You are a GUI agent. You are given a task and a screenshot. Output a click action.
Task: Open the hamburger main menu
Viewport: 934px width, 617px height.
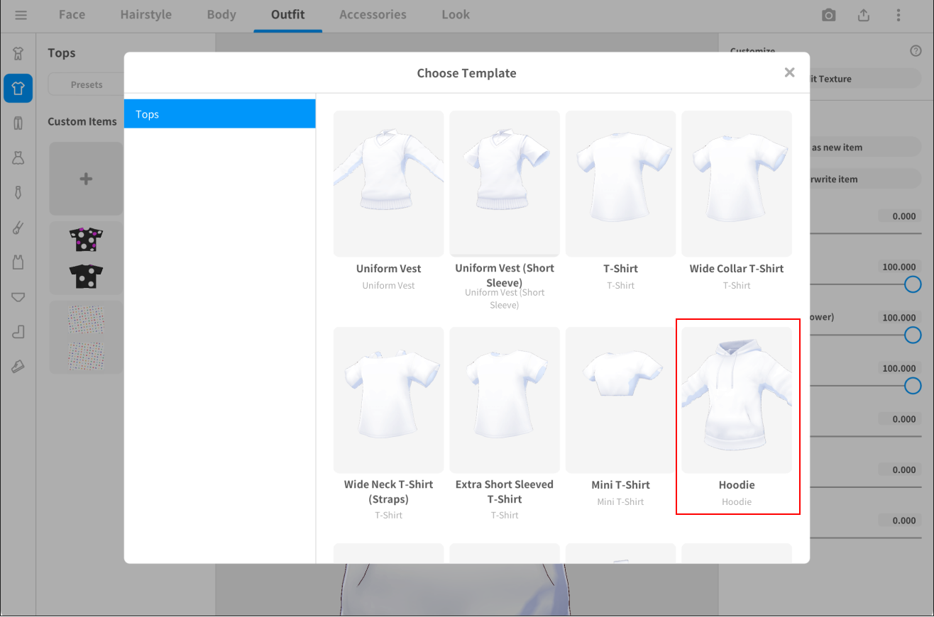(21, 15)
